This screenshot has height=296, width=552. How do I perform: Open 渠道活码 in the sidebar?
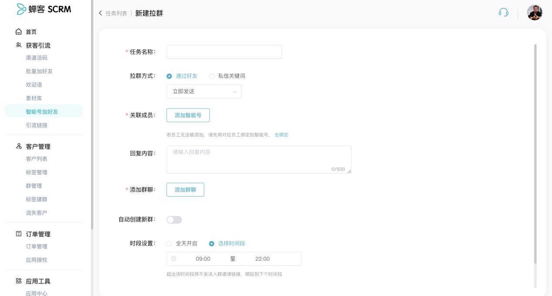tap(37, 57)
